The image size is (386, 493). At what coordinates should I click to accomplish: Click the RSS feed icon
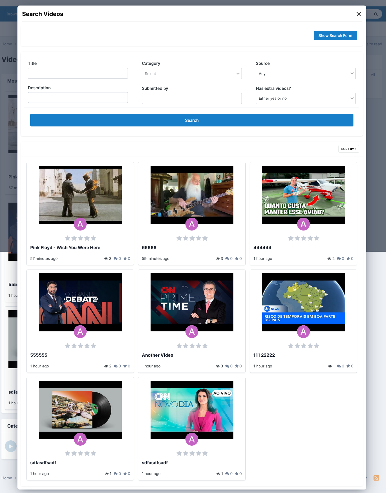click(376, 478)
